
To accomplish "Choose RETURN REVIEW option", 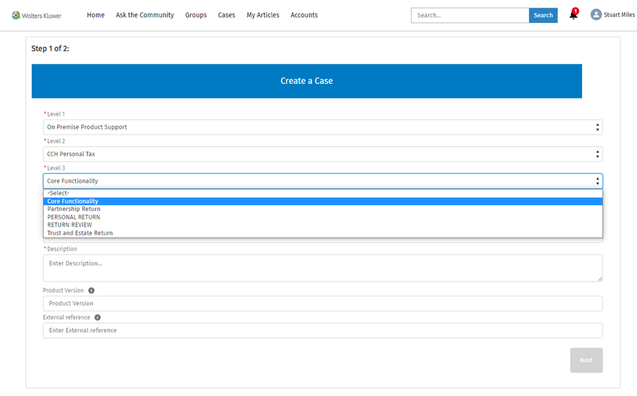I will click(323, 225).
